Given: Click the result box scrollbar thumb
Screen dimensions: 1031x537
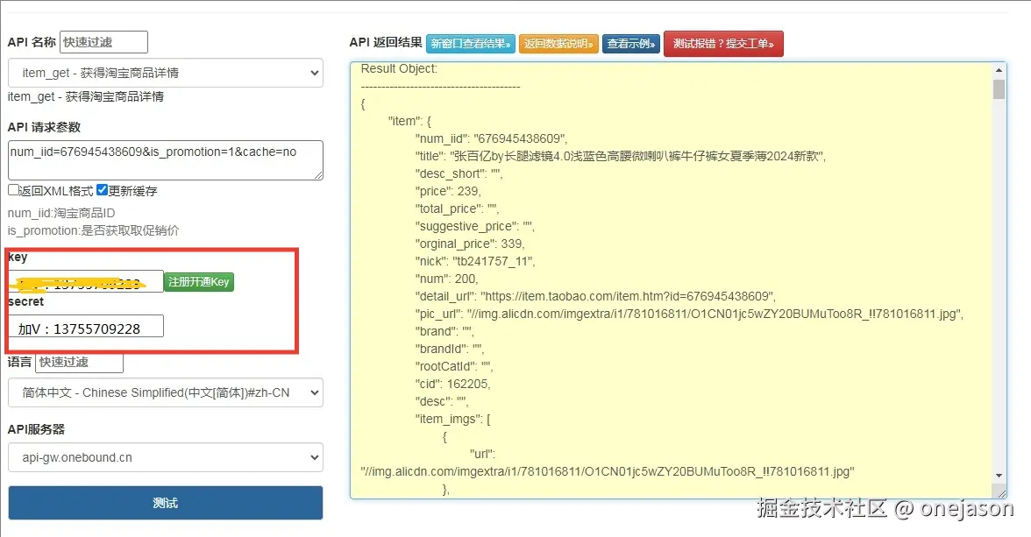Looking at the screenshot, I should point(999,89).
